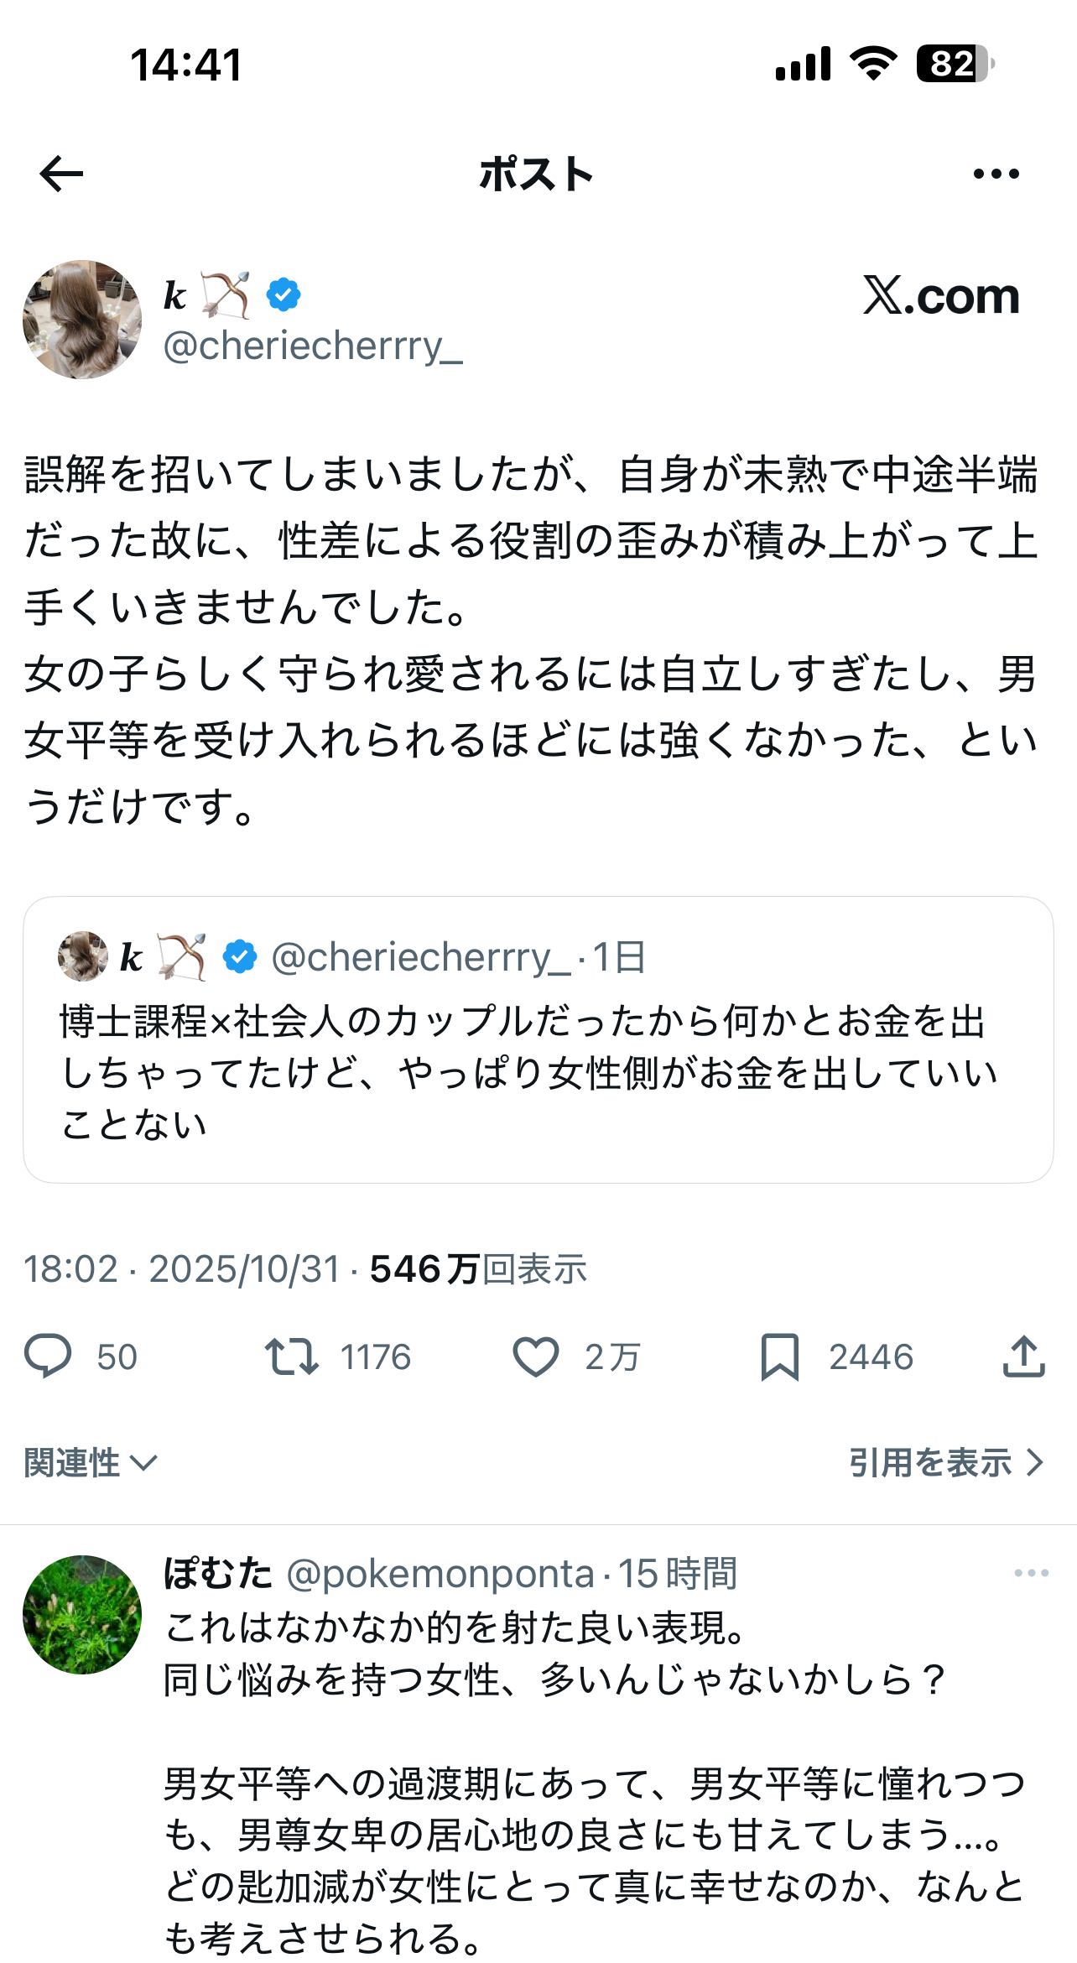Tap the back arrow icon
This screenshot has height=1963, width=1077.
(62, 174)
